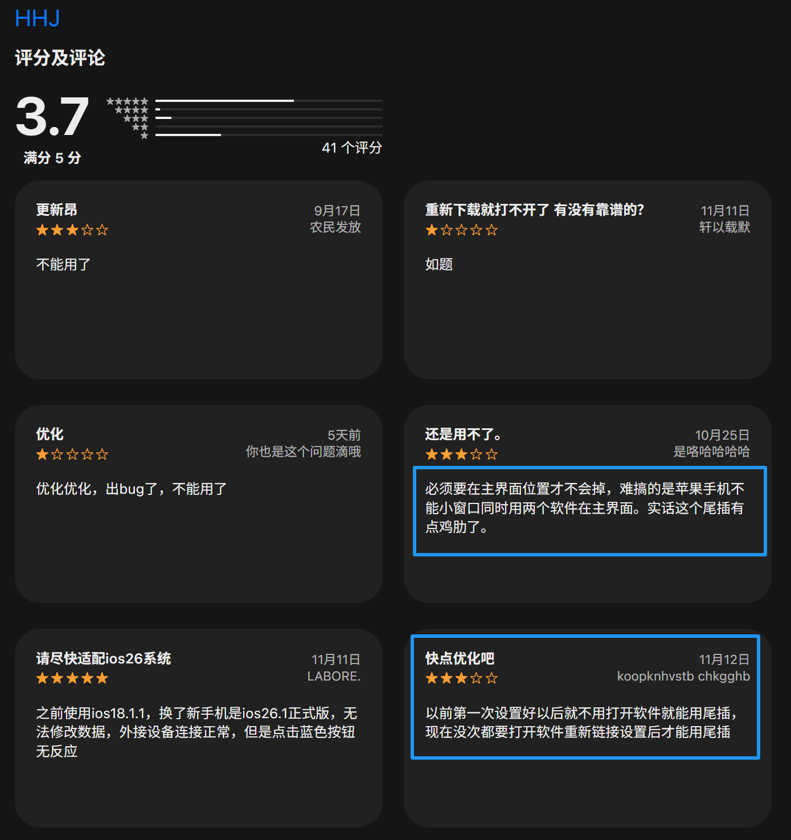Click the fourth star in 更新昂's rating row

point(87,230)
